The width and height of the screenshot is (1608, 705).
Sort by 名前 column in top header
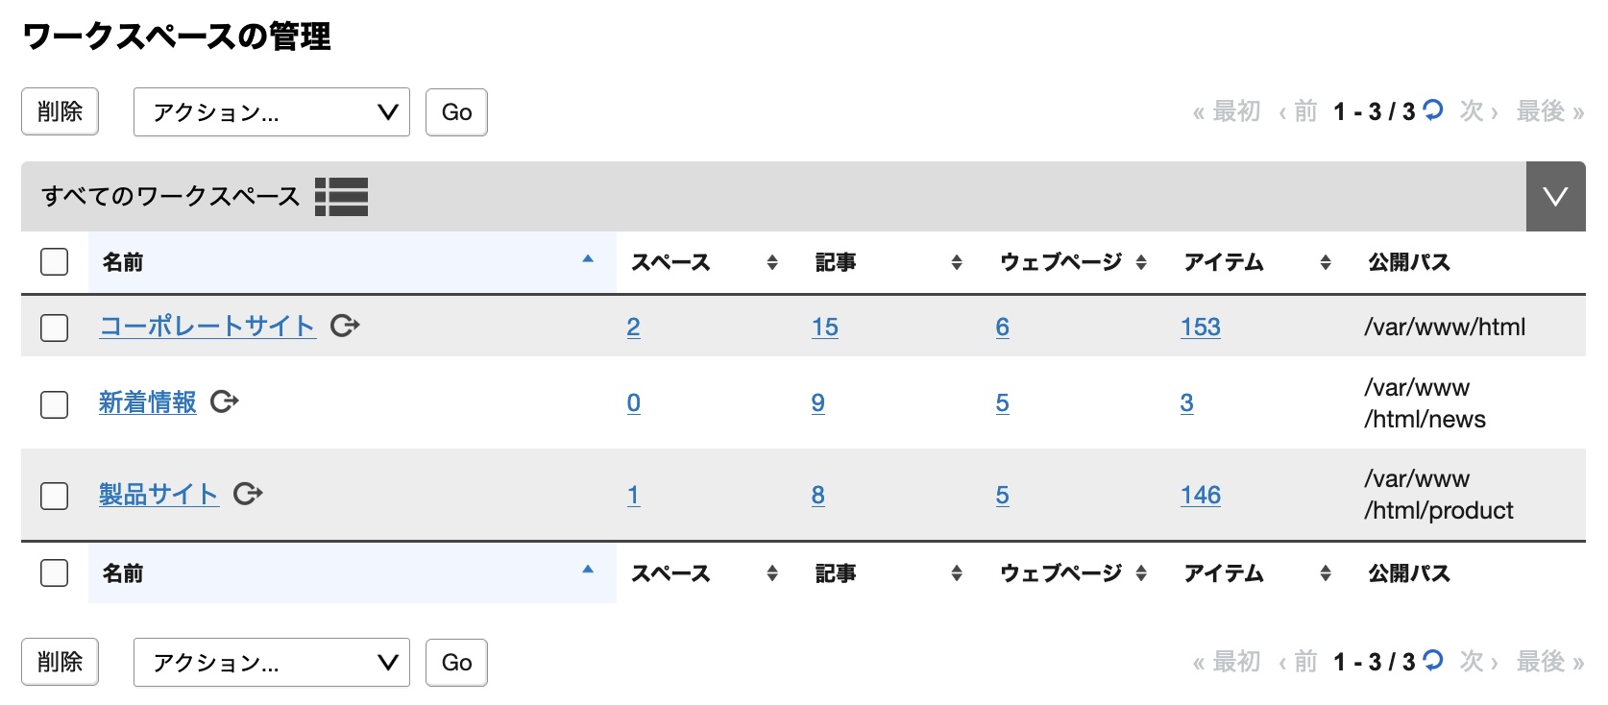pyautogui.click(x=352, y=262)
